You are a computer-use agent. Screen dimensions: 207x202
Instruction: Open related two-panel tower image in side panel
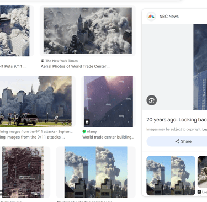171,176
